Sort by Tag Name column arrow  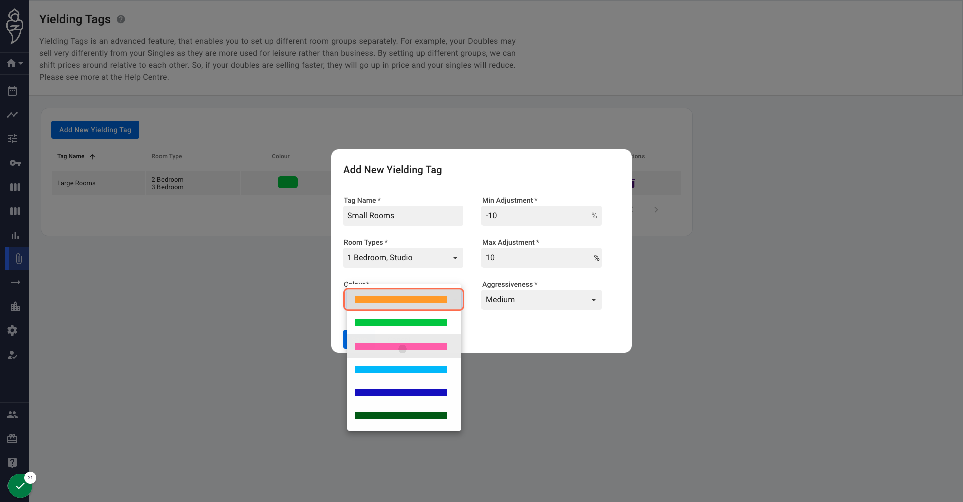92,157
